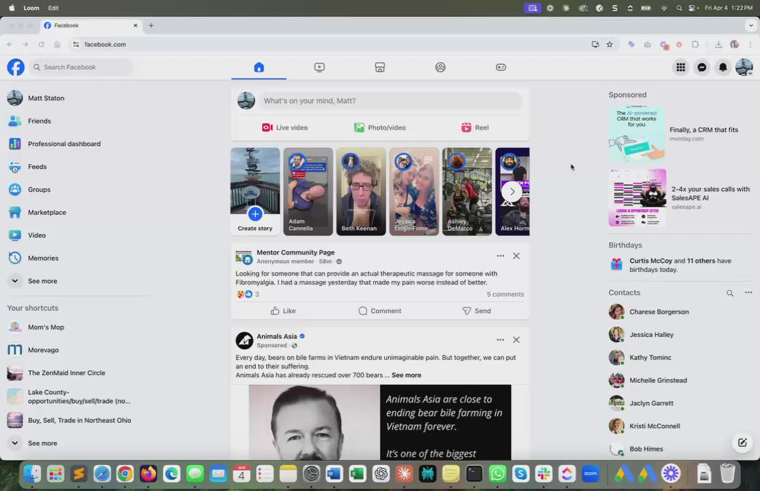Open the Messenger icon
The width and height of the screenshot is (760, 491).
(x=702, y=68)
